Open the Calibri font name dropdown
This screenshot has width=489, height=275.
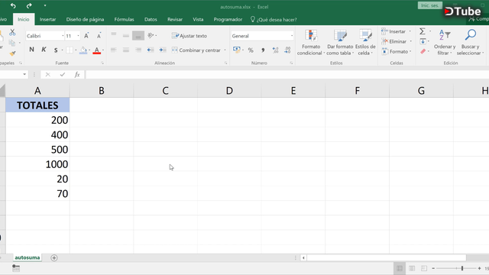pyautogui.click(x=63, y=36)
